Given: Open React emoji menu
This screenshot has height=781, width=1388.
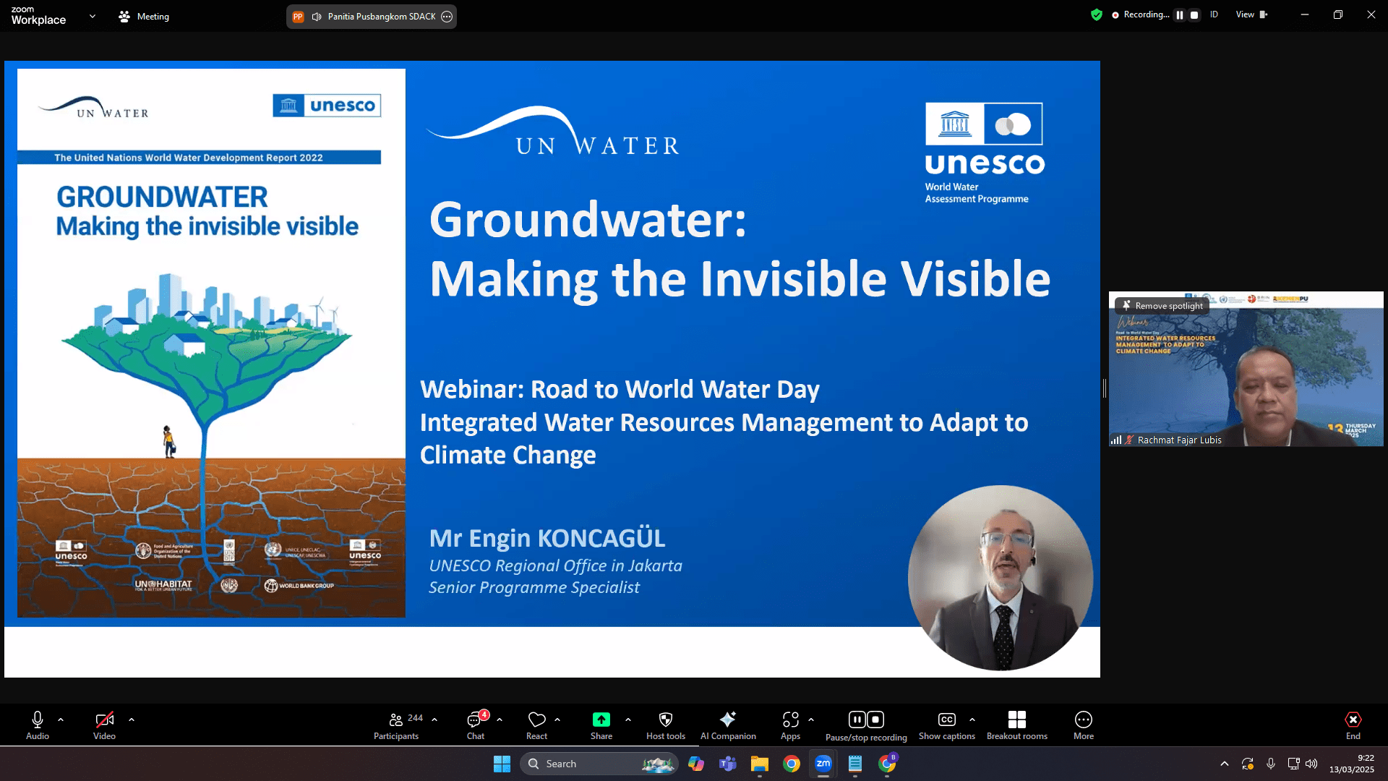Looking at the screenshot, I should [x=536, y=725].
